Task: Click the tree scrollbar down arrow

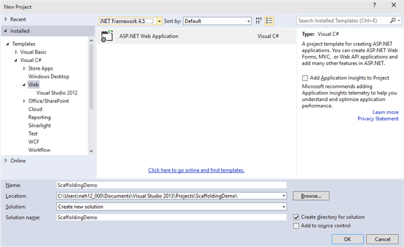Action: pyautogui.click(x=91, y=151)
